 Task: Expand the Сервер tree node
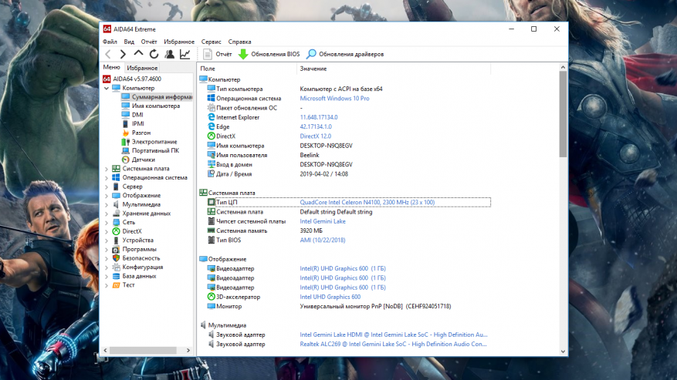[107, 187]
